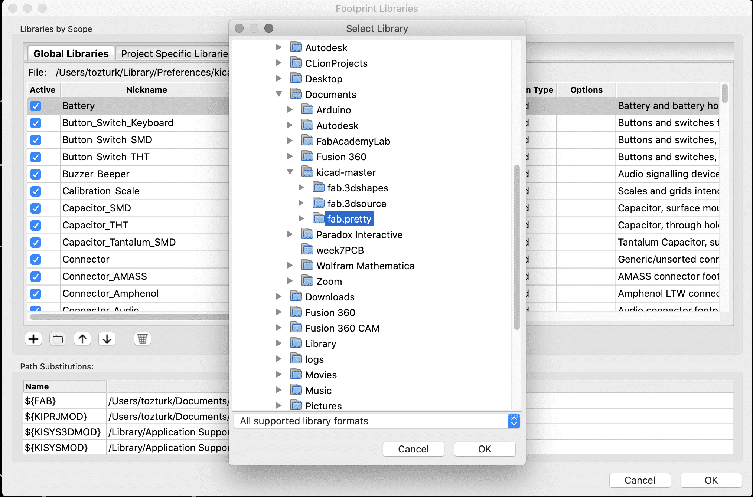Select the fab.pretty folder
The height and width of the screenshot is (497, 753).
pos(348,218)
